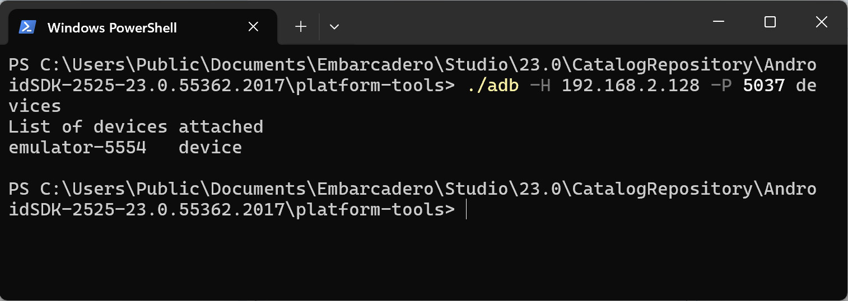Click the "device" status text
This screenshot has height=301, width=848.
(x=210, y=148)
